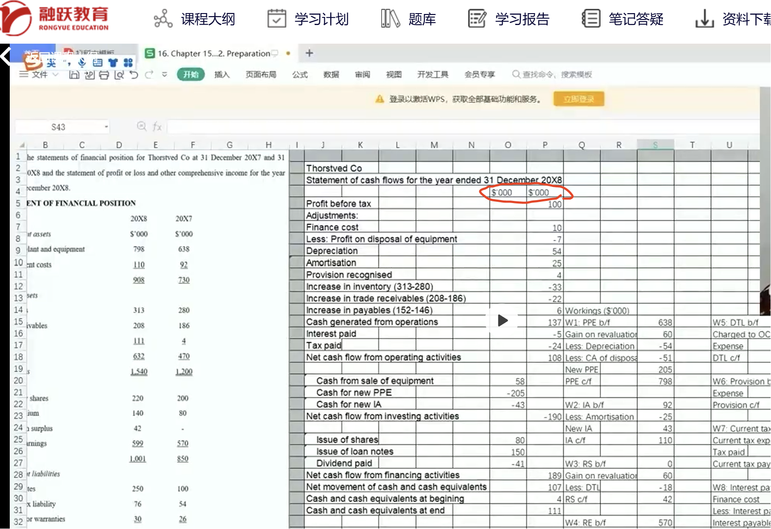The image size is (771, 529).
Task: Open the 学习报告 study report
Action: tap(522, 19)
